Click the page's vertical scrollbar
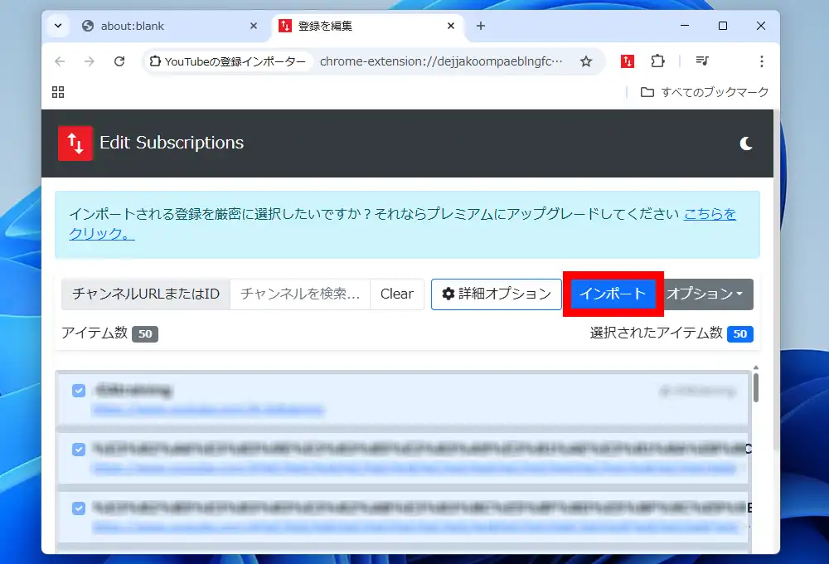Image resolution: width=829 pixels, height=564 pixels. tap(776, 280)
